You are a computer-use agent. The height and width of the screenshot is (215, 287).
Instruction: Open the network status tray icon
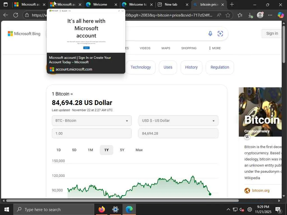tap(235, 209)
